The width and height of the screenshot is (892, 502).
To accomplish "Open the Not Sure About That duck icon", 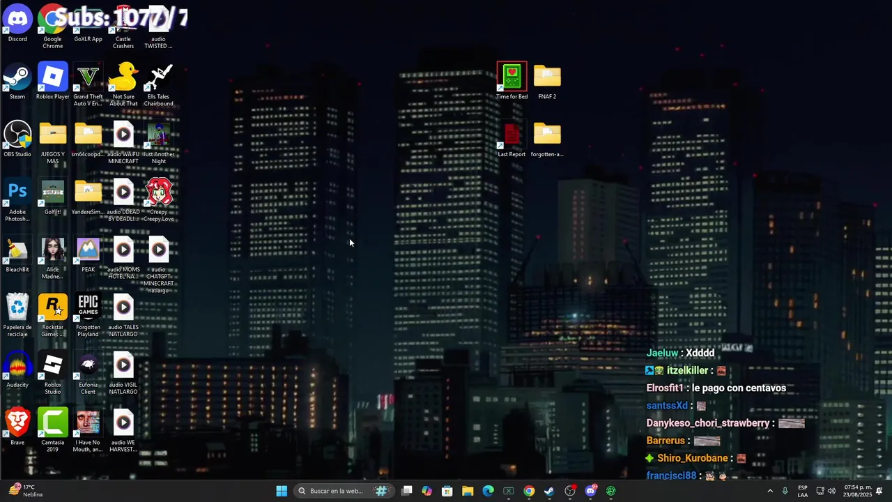I will pos(123,84).
